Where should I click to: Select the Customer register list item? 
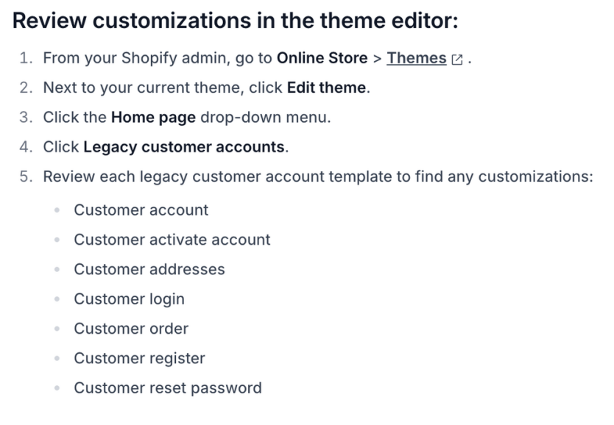139,358
